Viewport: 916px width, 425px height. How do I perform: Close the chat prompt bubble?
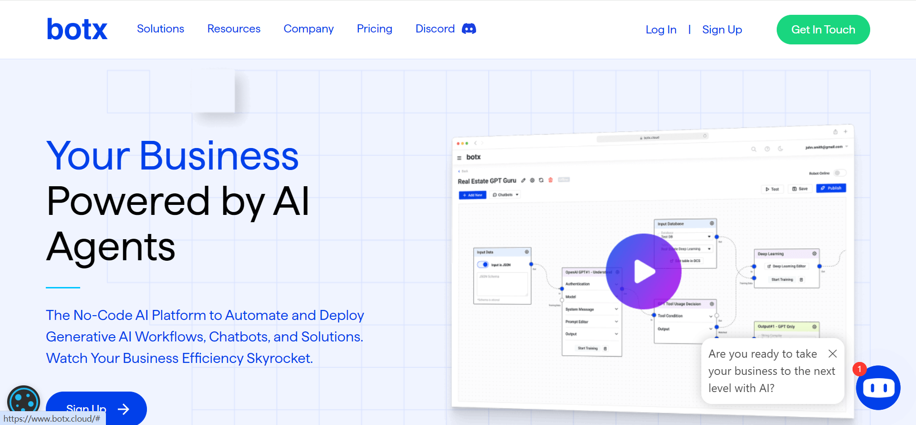pos(833,353)
